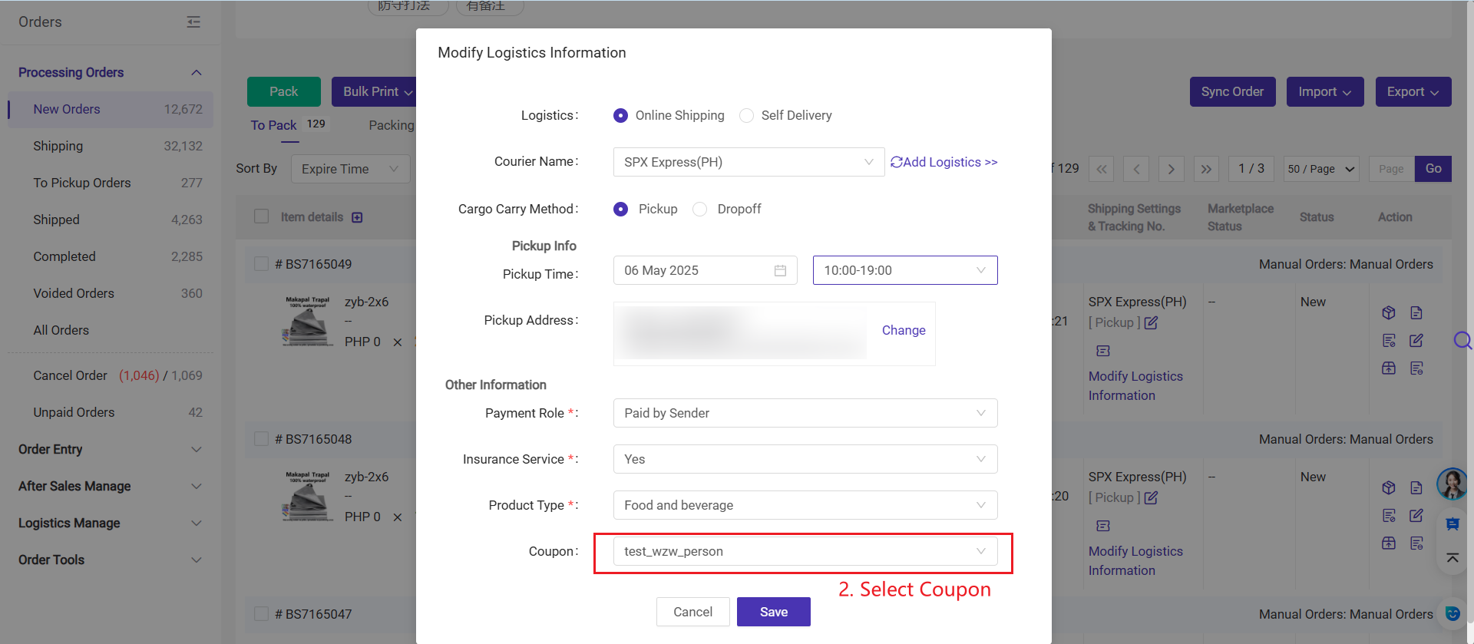
Task: Click the Save button
Action: point(774,612)
